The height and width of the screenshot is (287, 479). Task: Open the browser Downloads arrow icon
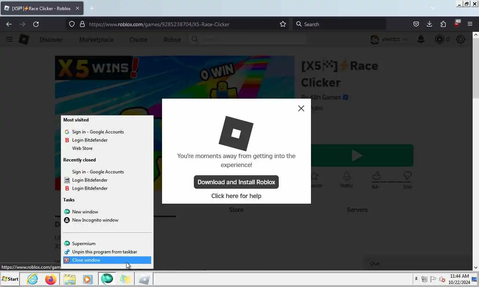[x=429, y=24]
